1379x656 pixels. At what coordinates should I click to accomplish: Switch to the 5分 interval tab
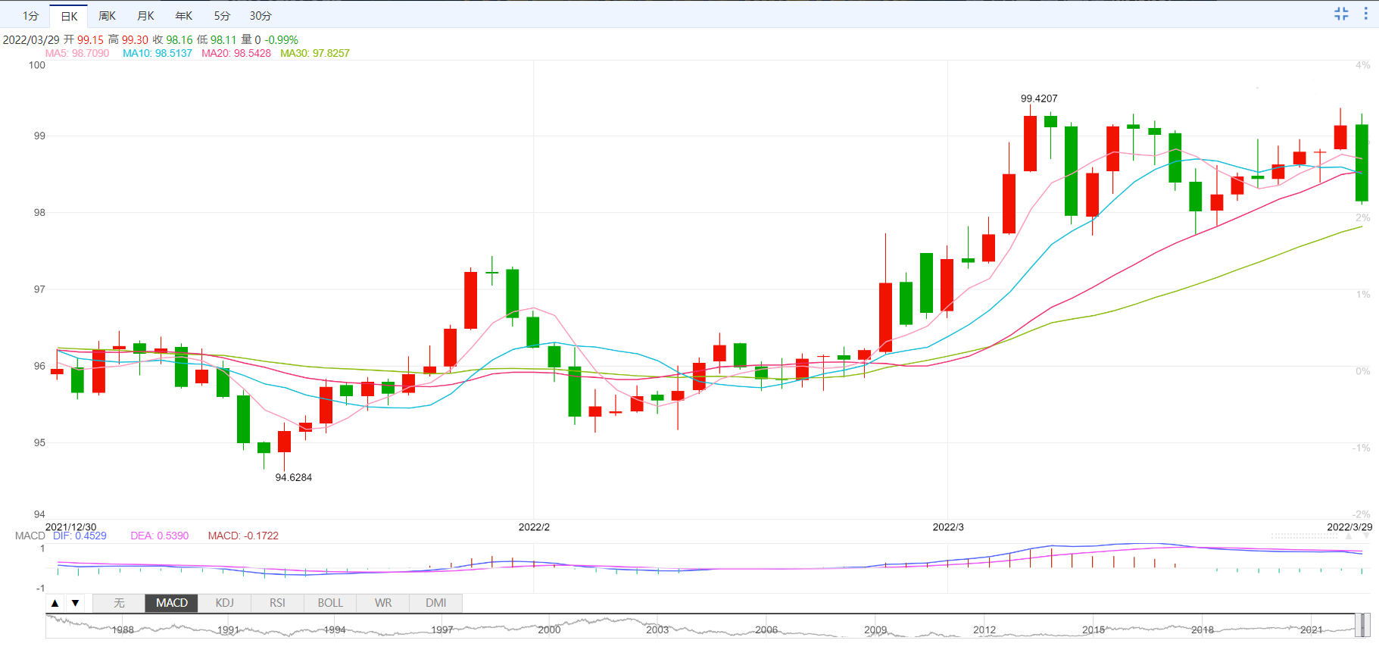tap(222, 16)
